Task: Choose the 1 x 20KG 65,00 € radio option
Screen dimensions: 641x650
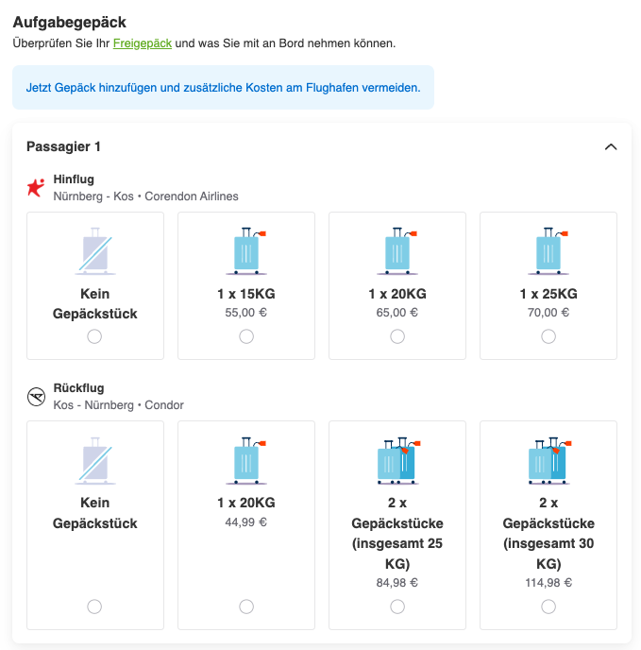Action: pyautogui.click(x=397, y=336)
